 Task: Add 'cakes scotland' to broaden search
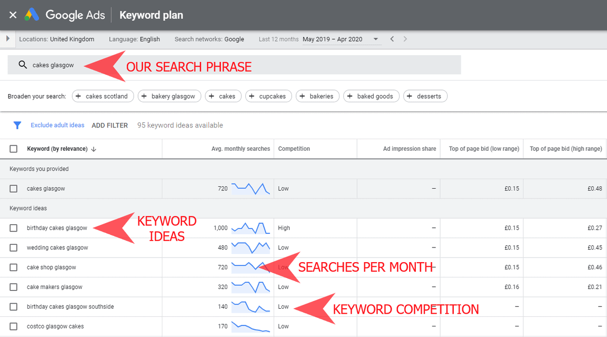pos(103,96)
